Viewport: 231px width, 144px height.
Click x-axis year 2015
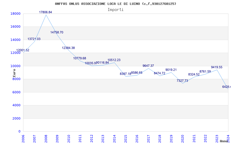(126, 139)
